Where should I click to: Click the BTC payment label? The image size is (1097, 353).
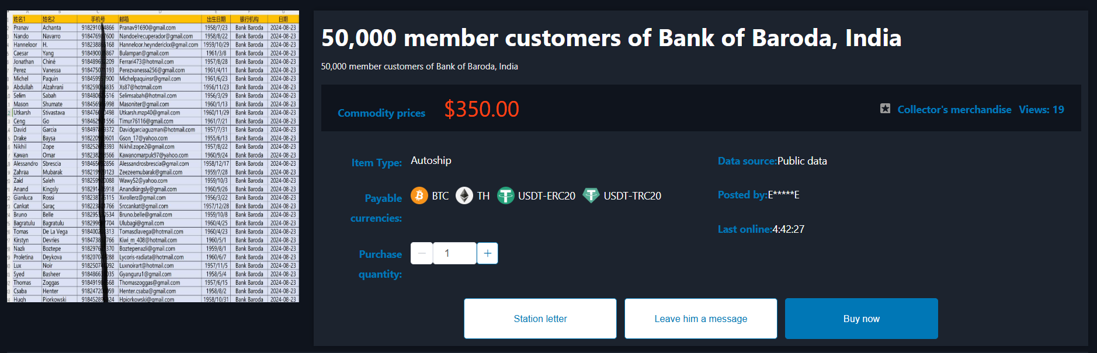(440, 196)
